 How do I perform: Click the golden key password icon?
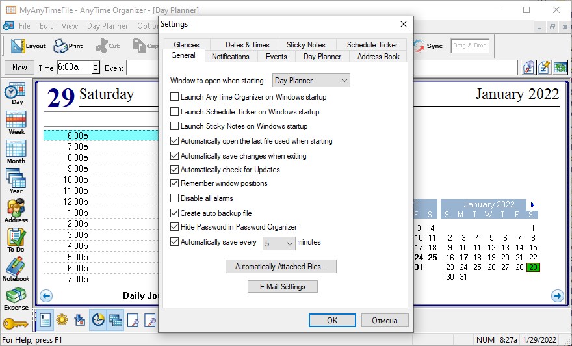tap(15, 323)
